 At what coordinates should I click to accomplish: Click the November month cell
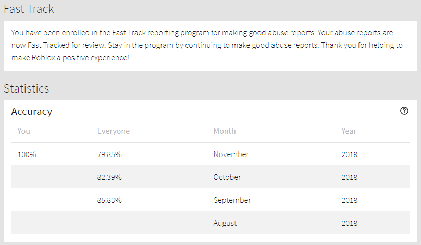click(231, 154)
